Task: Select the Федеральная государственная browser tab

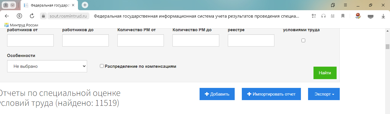Action: pos(49,5)
